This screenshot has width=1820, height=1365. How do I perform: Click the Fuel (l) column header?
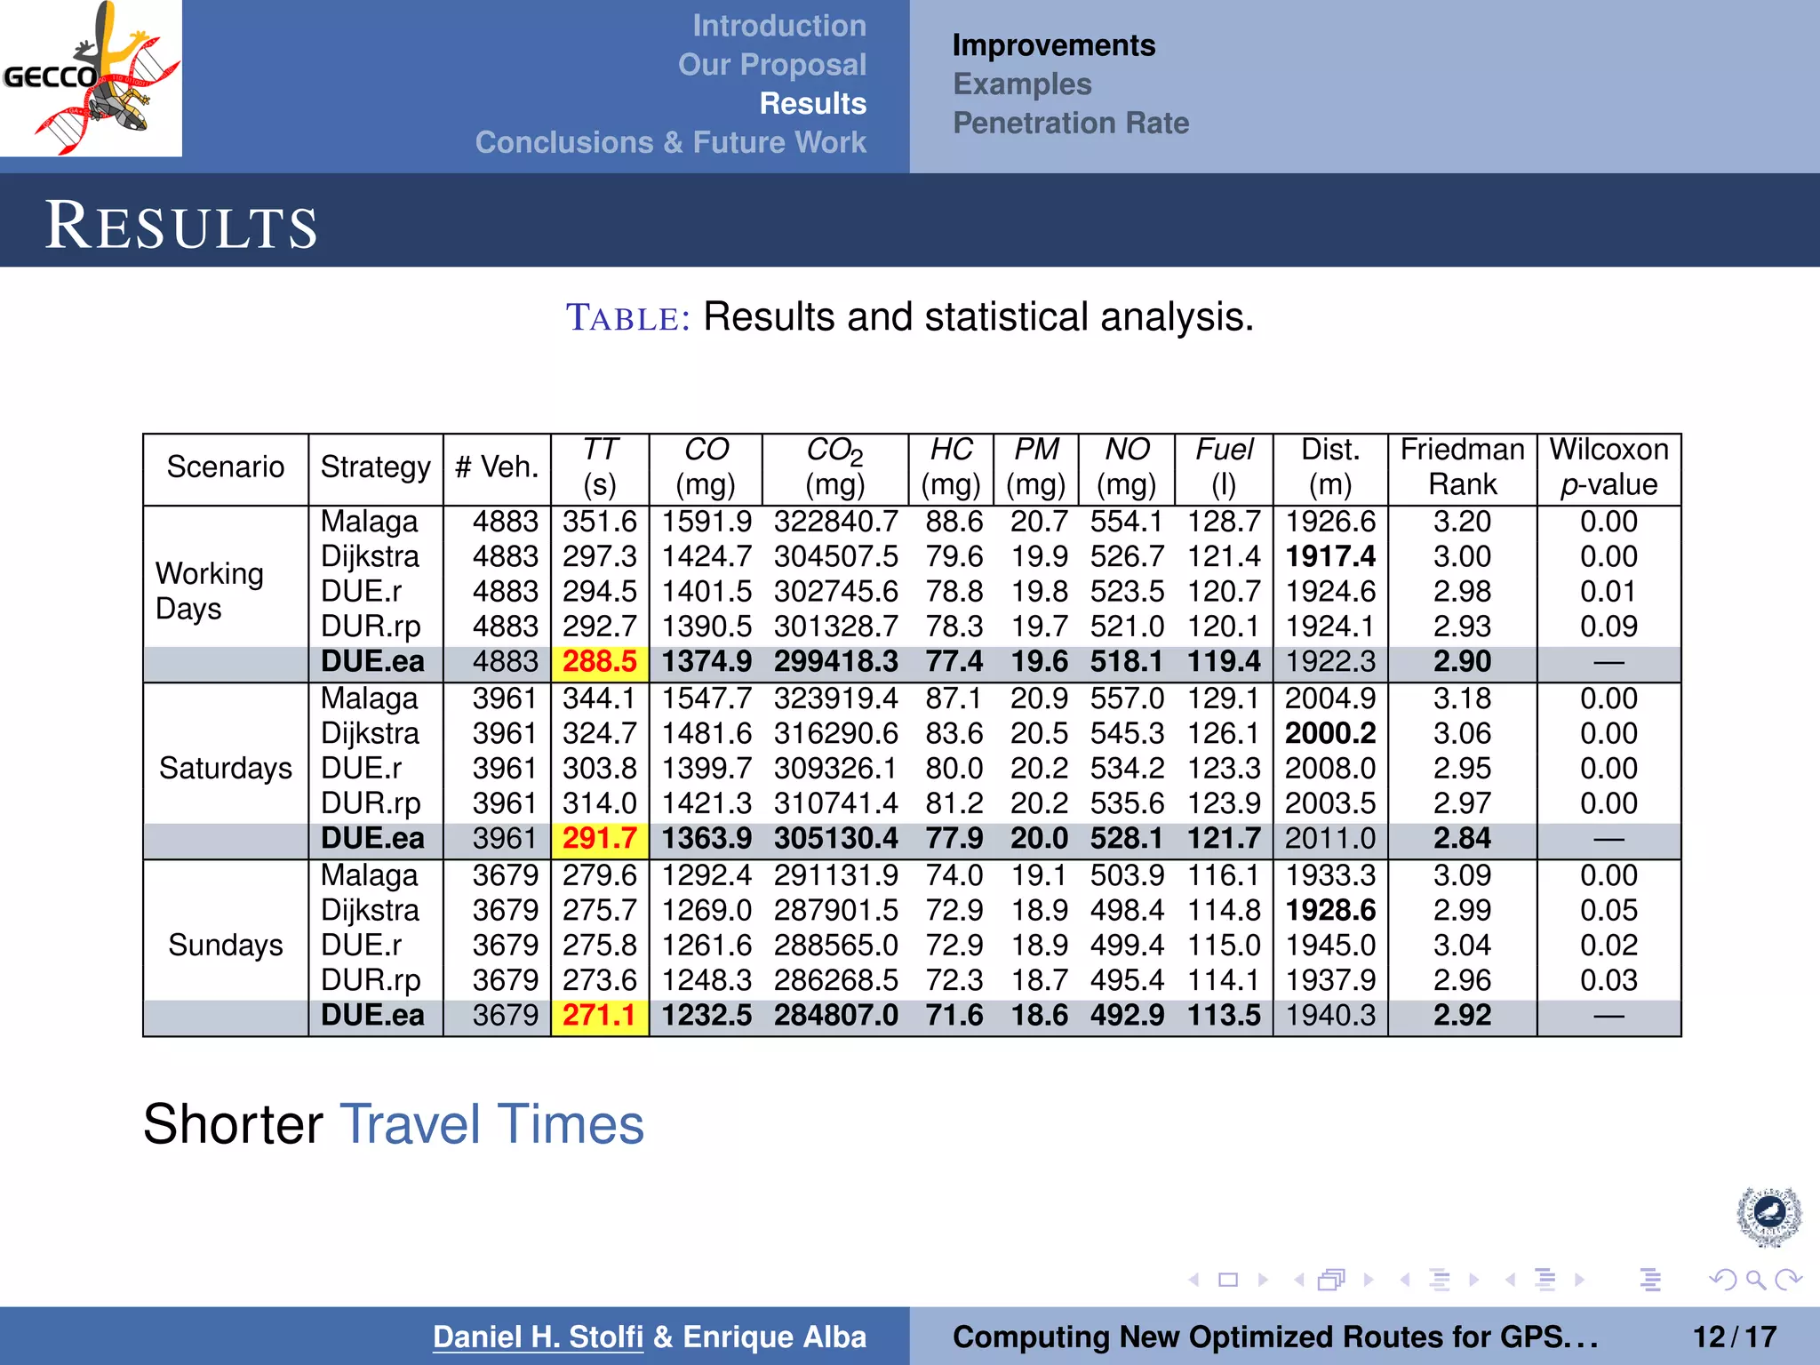[x=1225, y=467]
